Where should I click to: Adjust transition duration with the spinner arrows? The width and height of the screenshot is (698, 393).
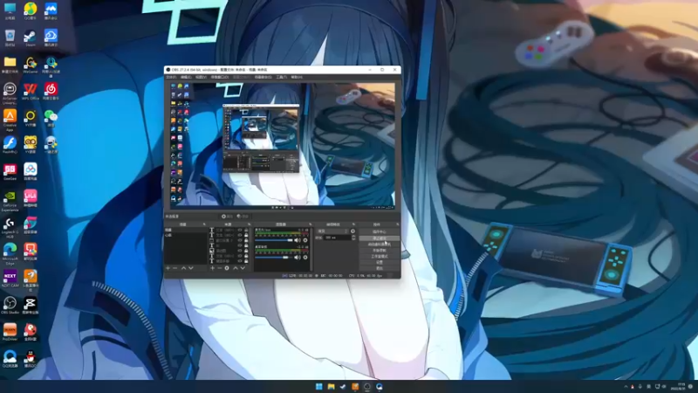pos(353,238)
